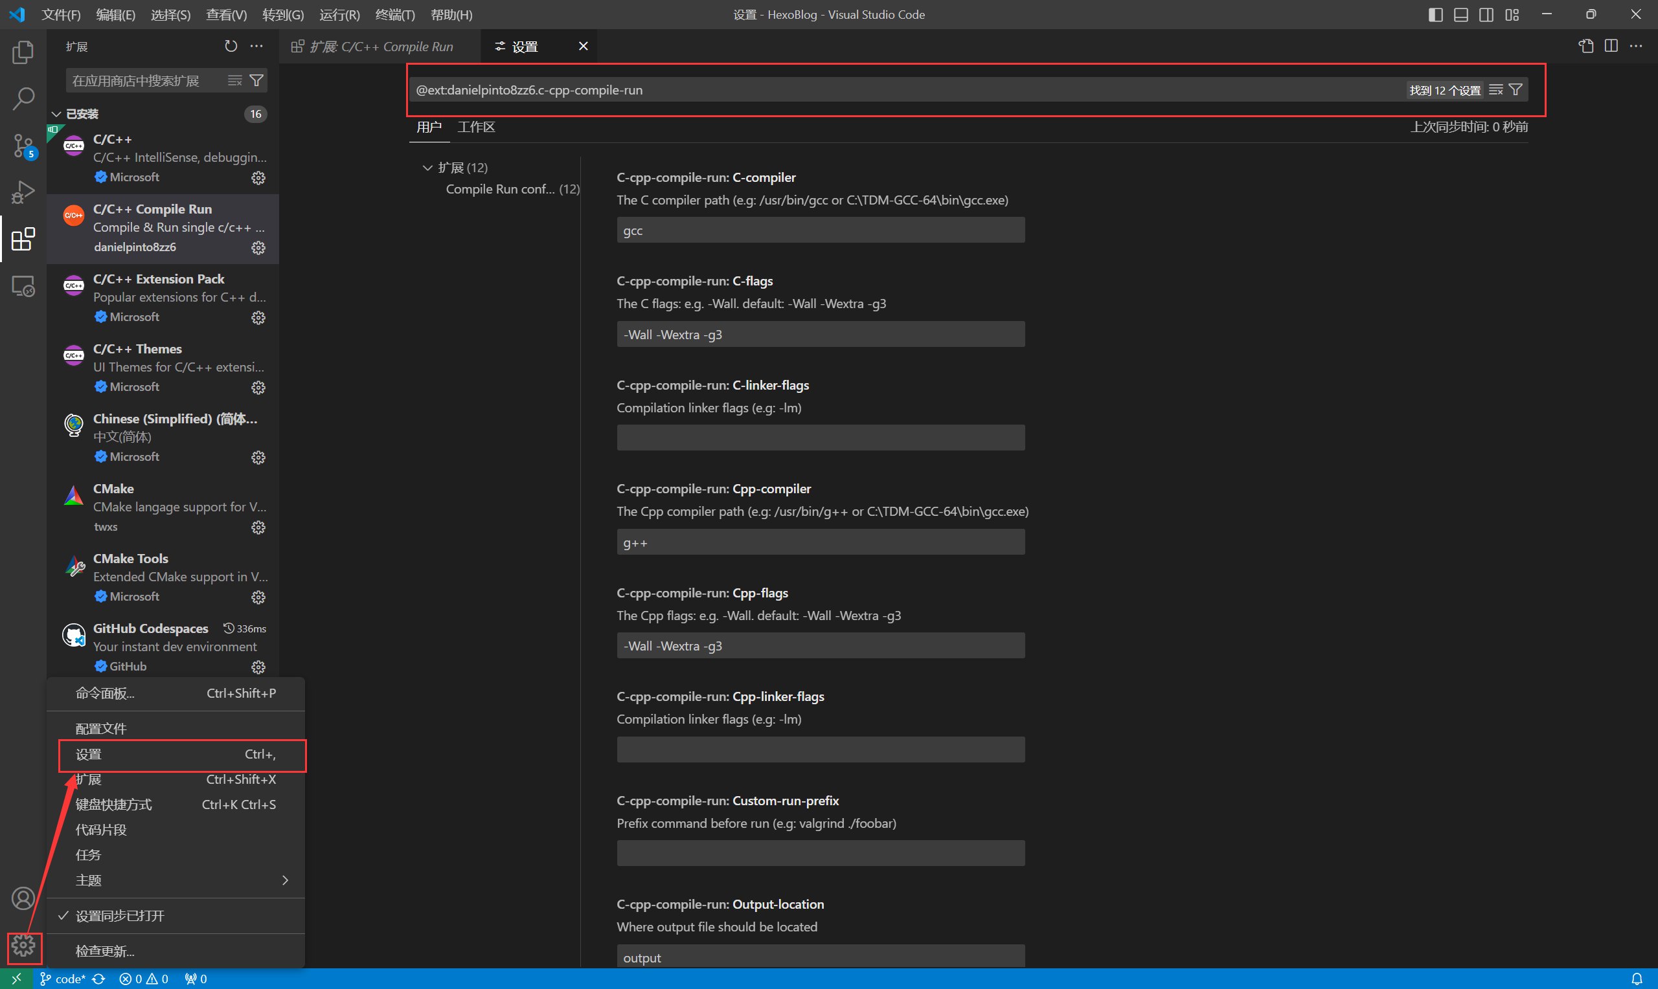
Task: Open extensions panel more actions menu
Action: (x=256, y=46)
